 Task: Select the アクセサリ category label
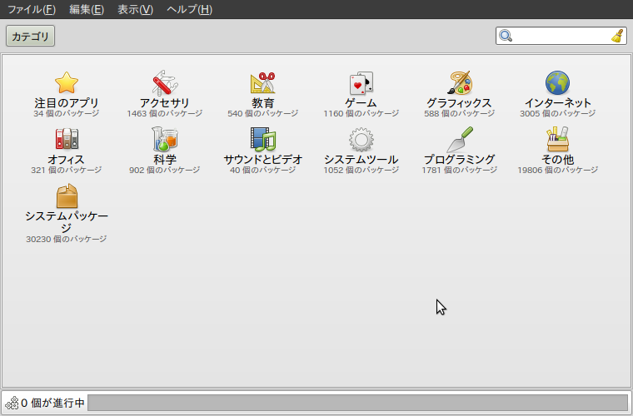click(165, 103)
